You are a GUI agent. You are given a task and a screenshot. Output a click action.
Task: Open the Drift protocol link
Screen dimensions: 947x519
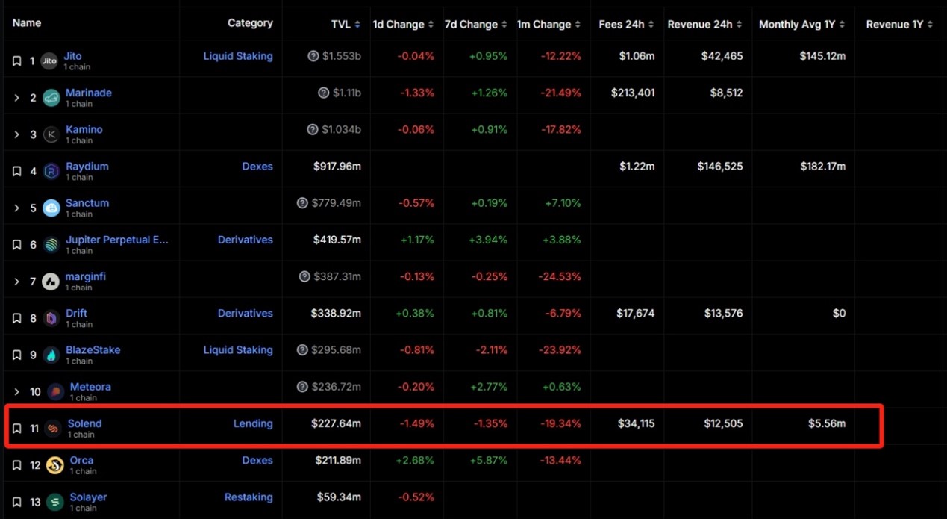76,313
